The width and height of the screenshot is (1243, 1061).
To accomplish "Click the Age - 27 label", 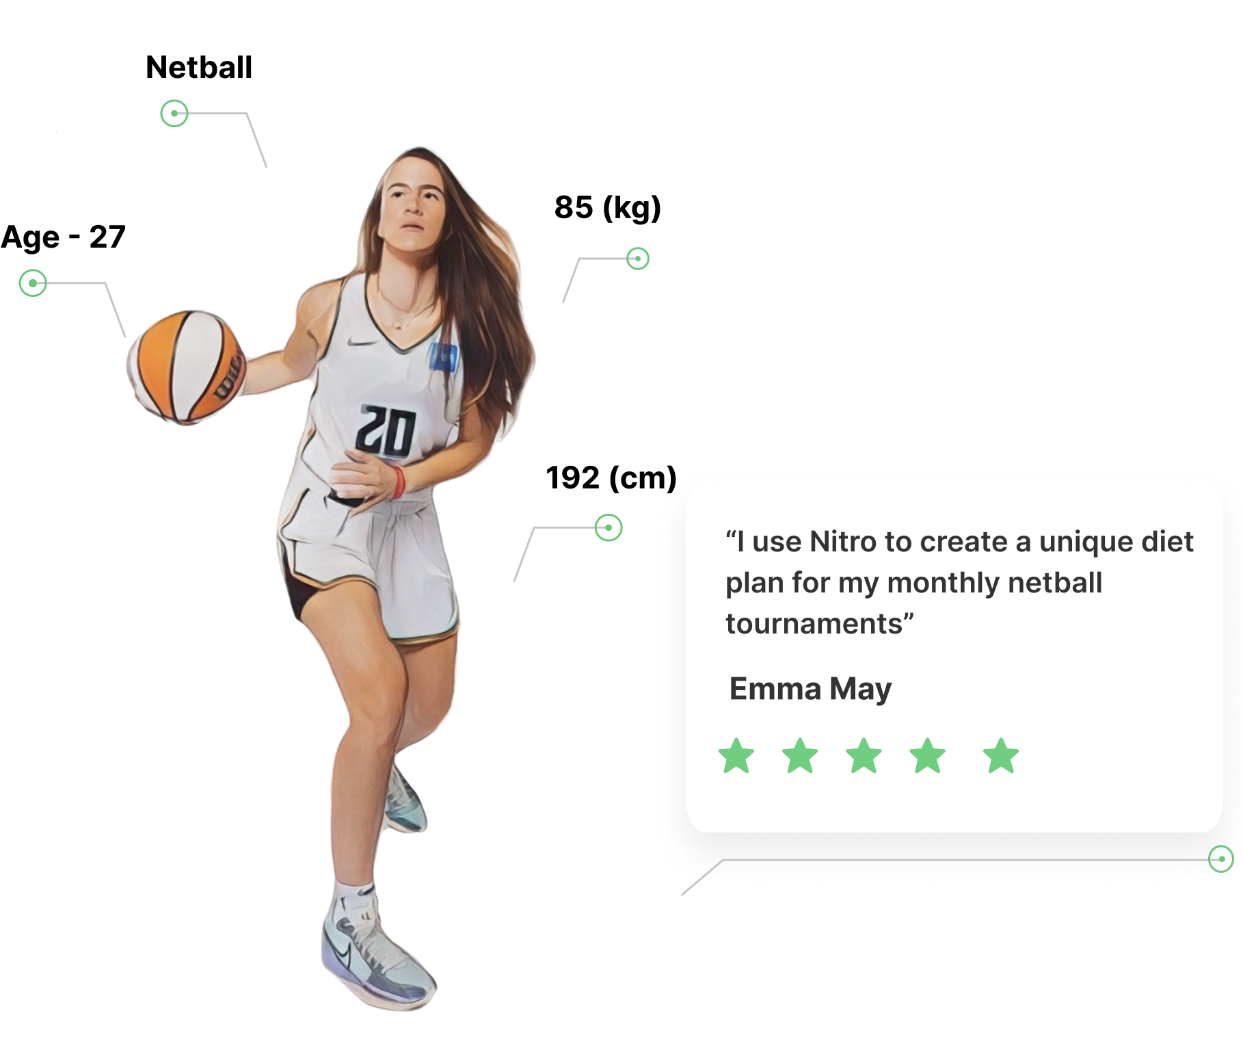I will point(63,237).
